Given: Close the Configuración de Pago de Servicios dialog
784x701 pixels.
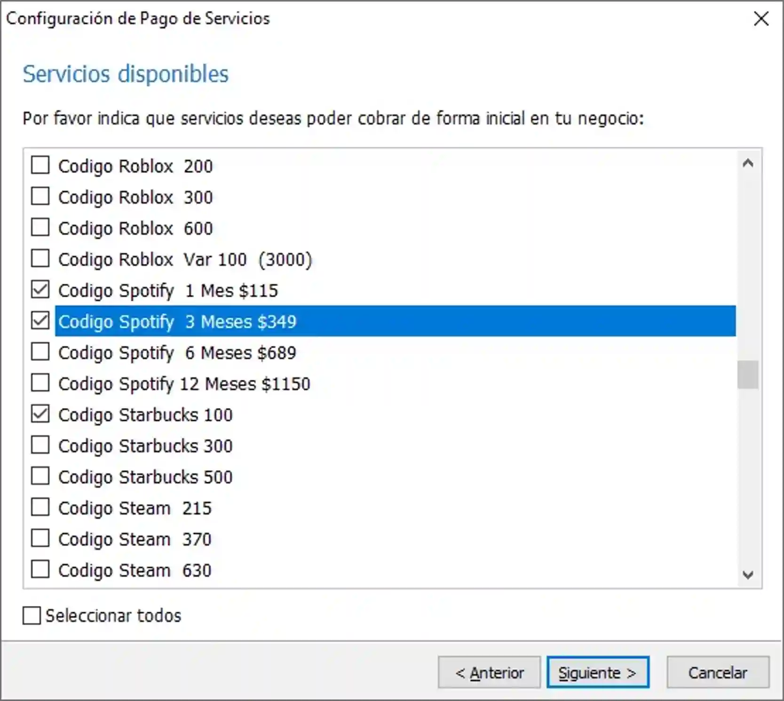Looking at the screenshot, I should 761,19.
